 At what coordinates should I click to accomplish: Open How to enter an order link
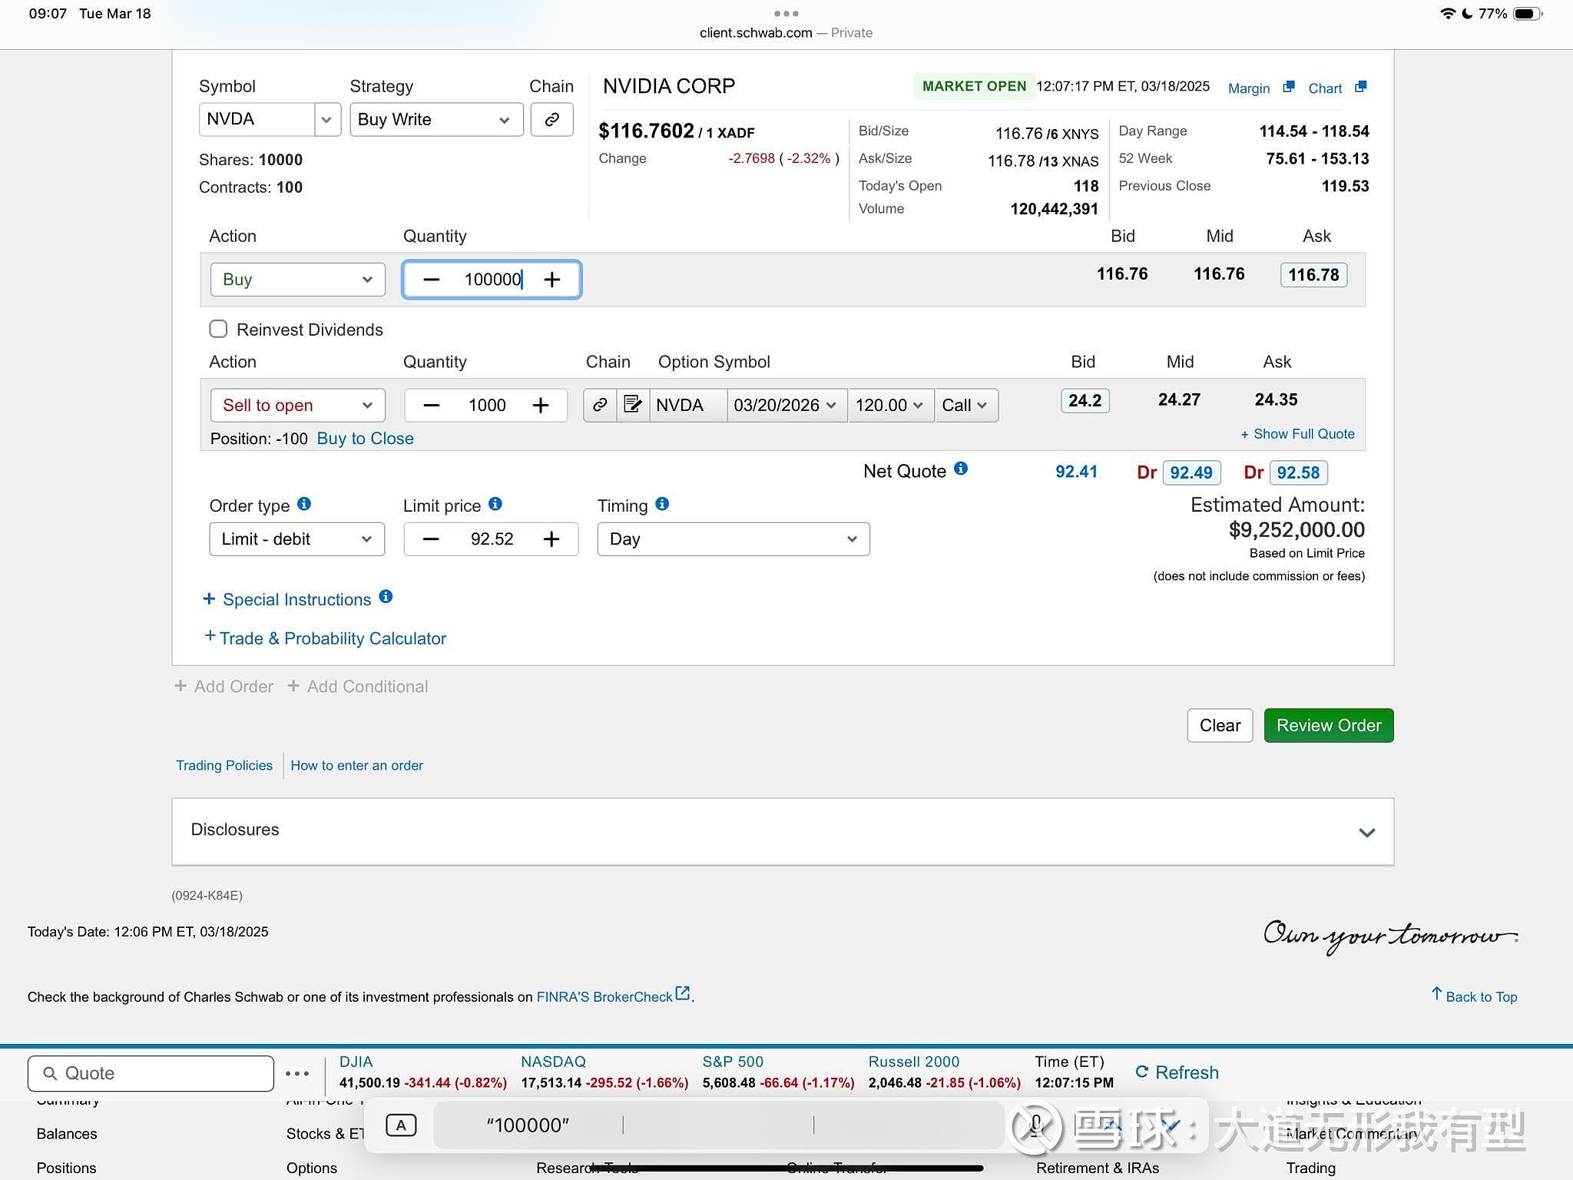[356, 765]
